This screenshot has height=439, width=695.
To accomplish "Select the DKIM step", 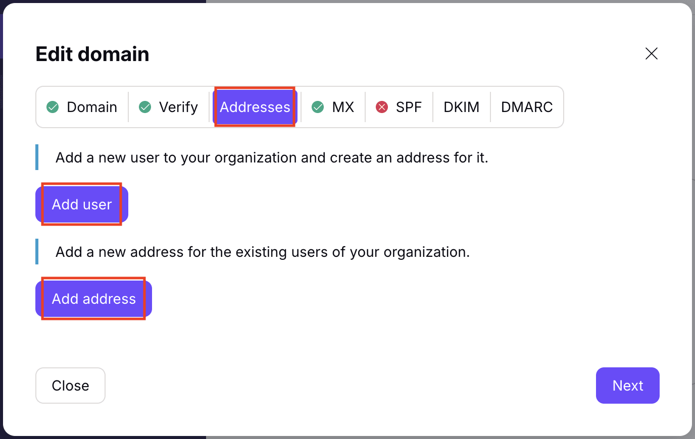I will coord(461,107).
